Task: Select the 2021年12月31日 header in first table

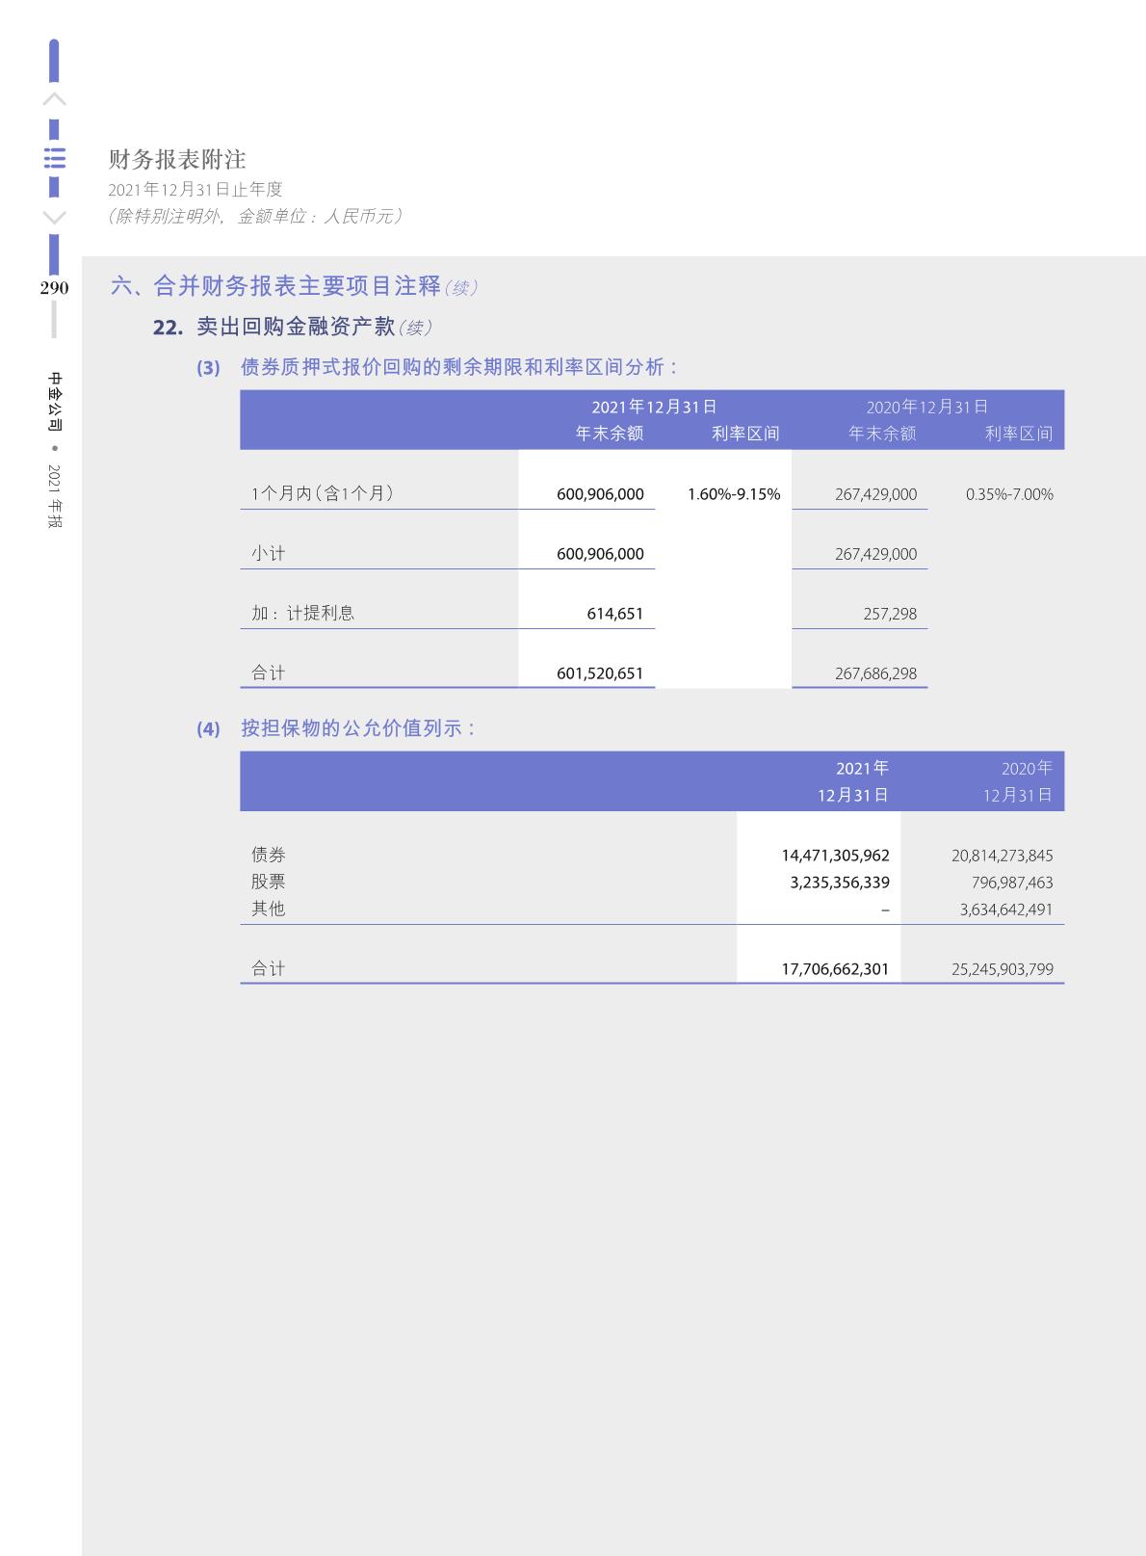Action: (x=654, y=407)
